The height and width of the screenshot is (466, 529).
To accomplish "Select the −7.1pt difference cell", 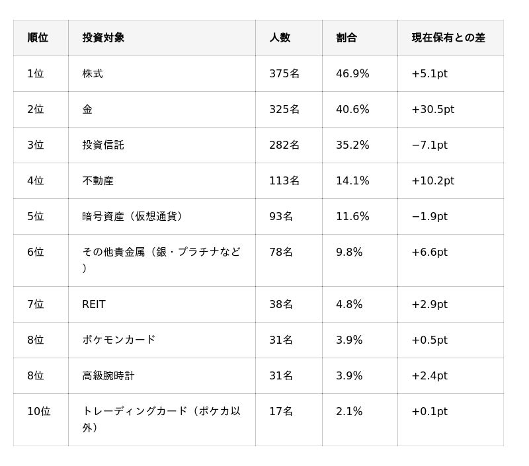I will point(429,145).
